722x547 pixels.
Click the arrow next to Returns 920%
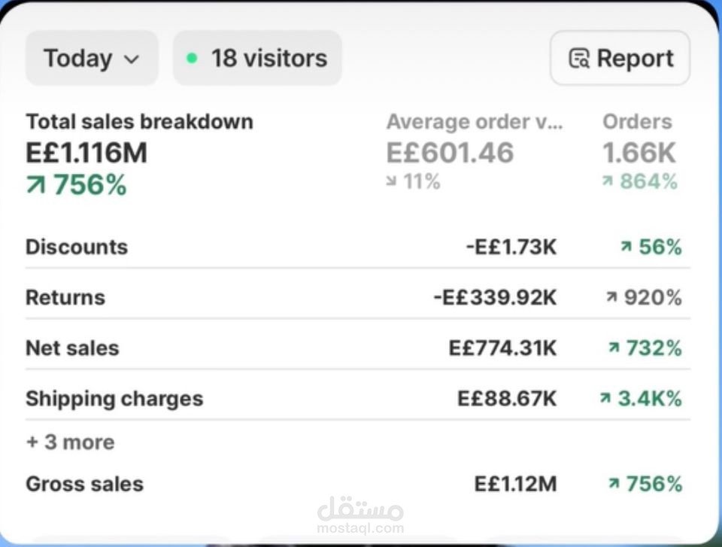[611, 298]
